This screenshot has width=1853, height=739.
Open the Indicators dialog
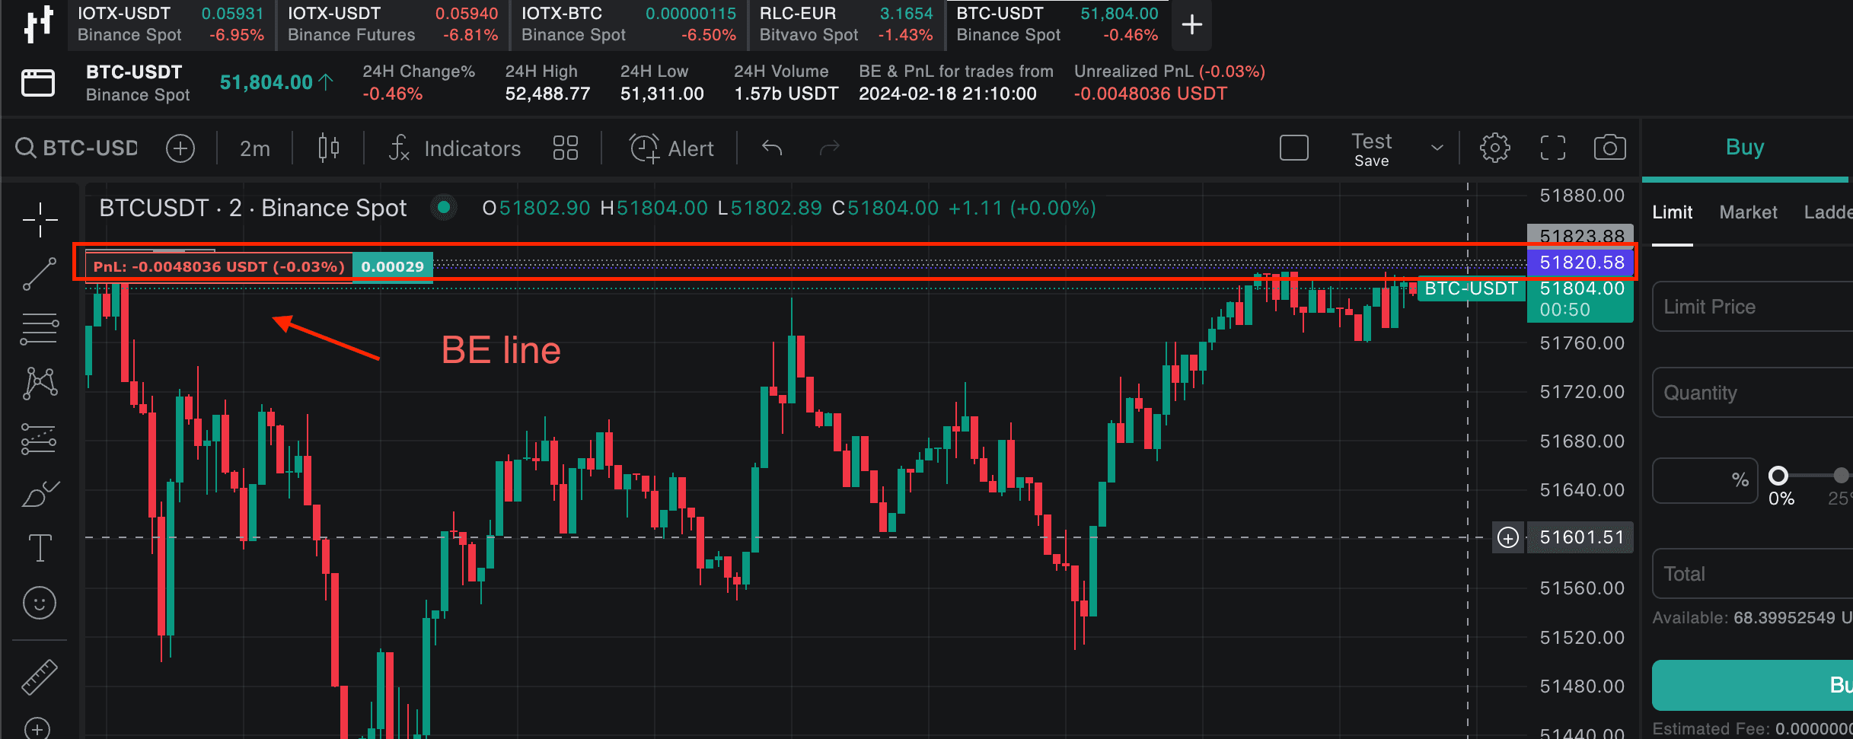click(x=454, y=148)
